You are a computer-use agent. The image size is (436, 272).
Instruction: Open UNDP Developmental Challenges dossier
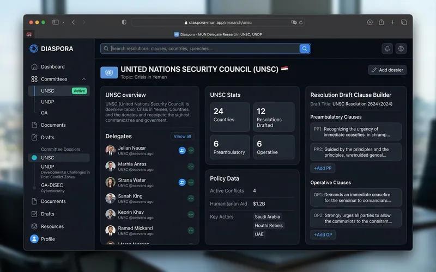tap(65, 171)
